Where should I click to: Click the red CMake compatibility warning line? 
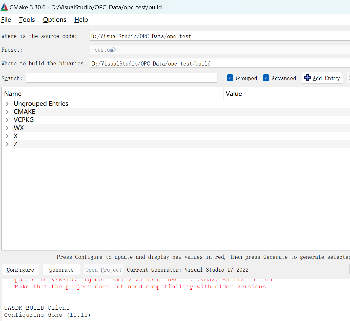140,287
